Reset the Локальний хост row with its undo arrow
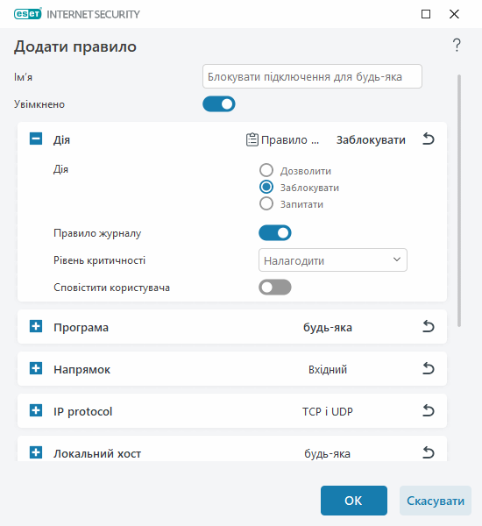482x526 pixels. coord(428,453)
